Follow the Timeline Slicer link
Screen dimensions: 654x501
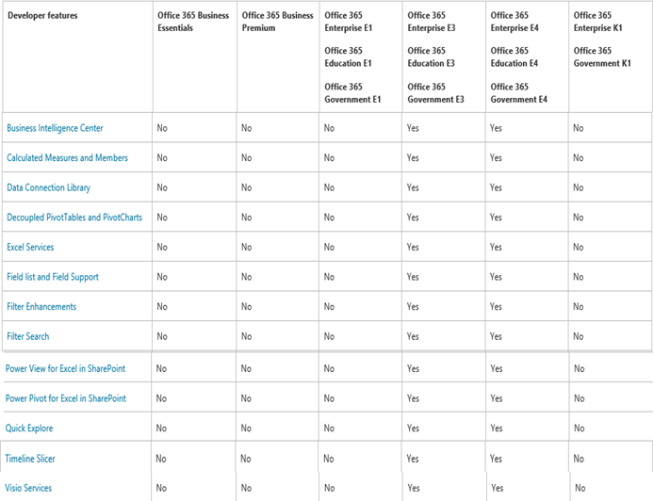31,459
